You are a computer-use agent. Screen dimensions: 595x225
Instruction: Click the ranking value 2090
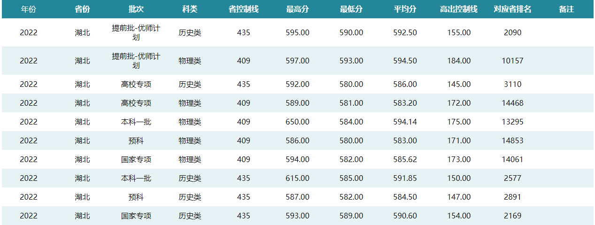(512, 32)
